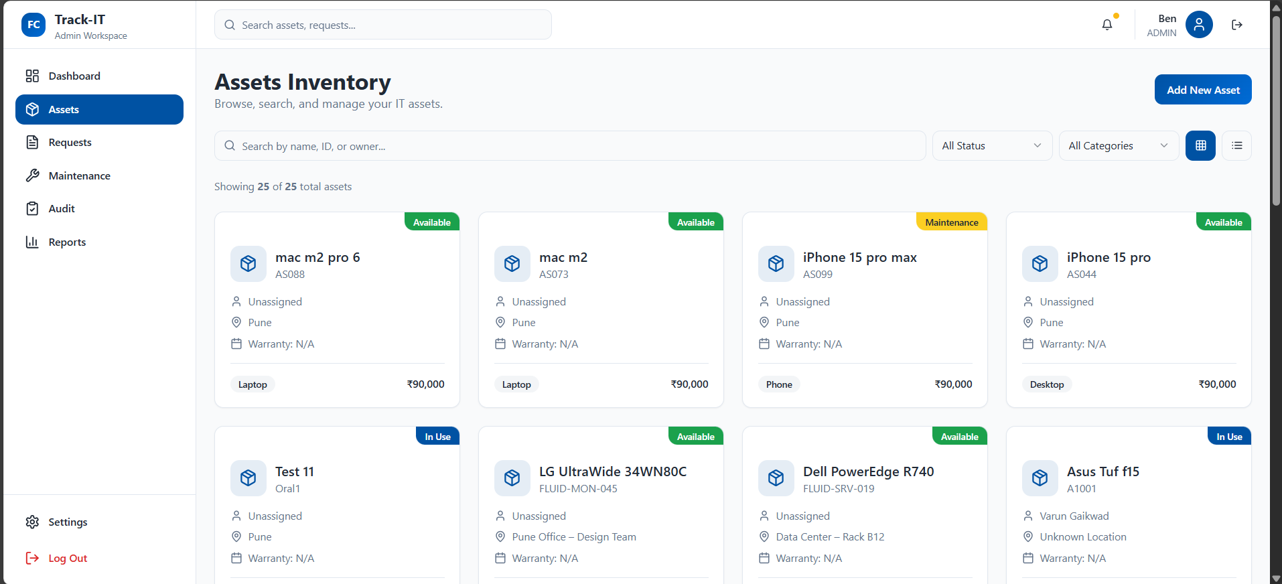The height and width of the screenshot is (584, 1282).
Task: Click owner name Varun Gaikwad
Action: point(1074,516)
